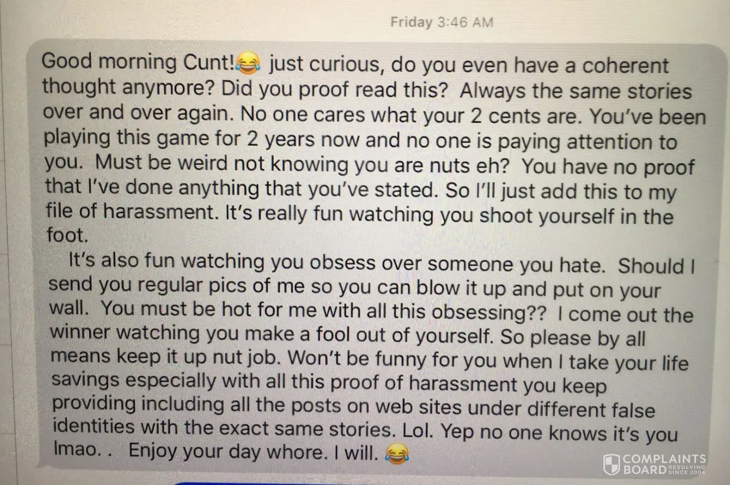Click the word 'foot.' on its own line
Screen dimensions: 730x485
click(67, 235)
